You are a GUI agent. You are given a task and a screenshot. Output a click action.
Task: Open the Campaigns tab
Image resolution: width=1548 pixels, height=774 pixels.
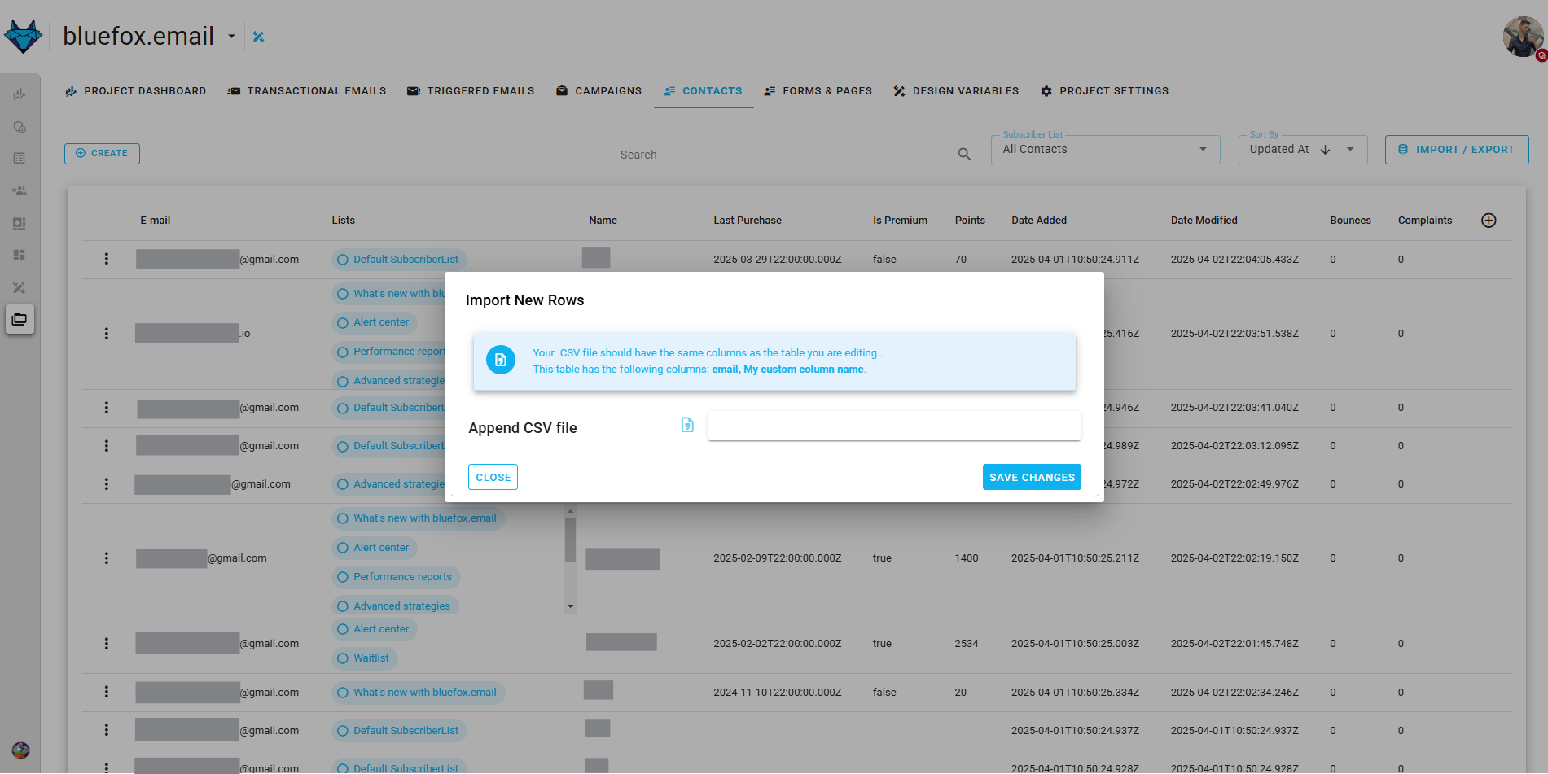(599, 91)
